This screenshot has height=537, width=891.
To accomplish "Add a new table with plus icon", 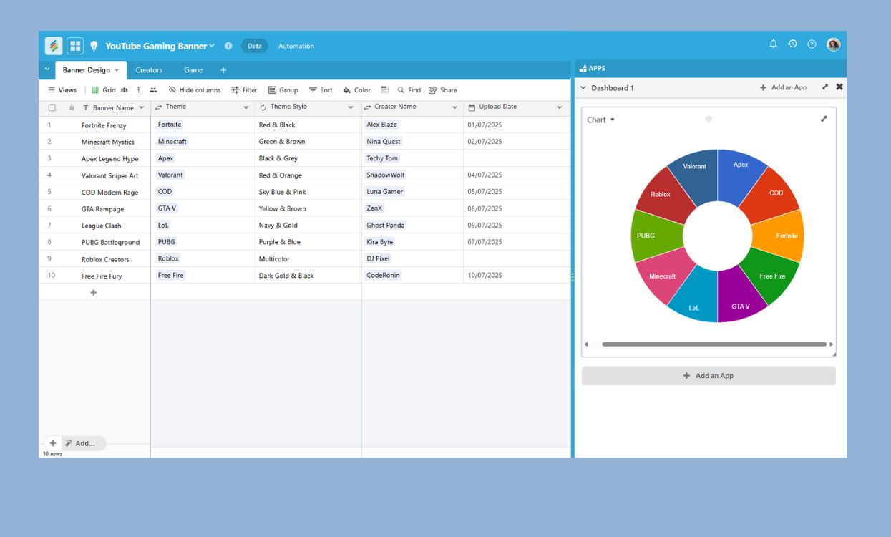I will pos(223,70).
